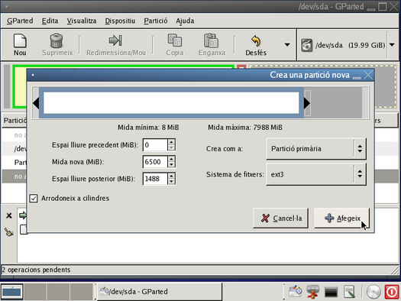Increase Espai lliure posterior with up arrow
Screen dimensions: 401x301
pyautogui.click(x=171, y=176)
